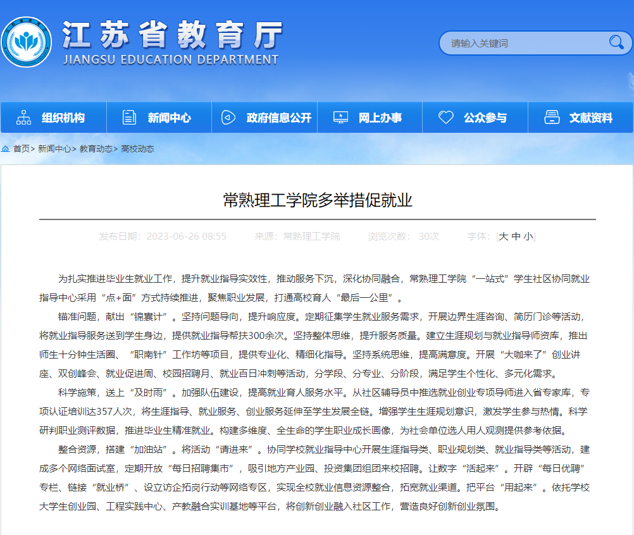This screenshot has width=634, height=535.
Task: Open the 文献资料 menu
Action: pyautogui.click(x=581, y=118)
